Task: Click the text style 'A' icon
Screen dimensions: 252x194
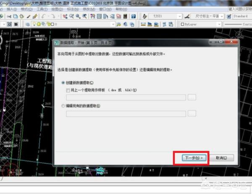Action: tap(145, 16)
